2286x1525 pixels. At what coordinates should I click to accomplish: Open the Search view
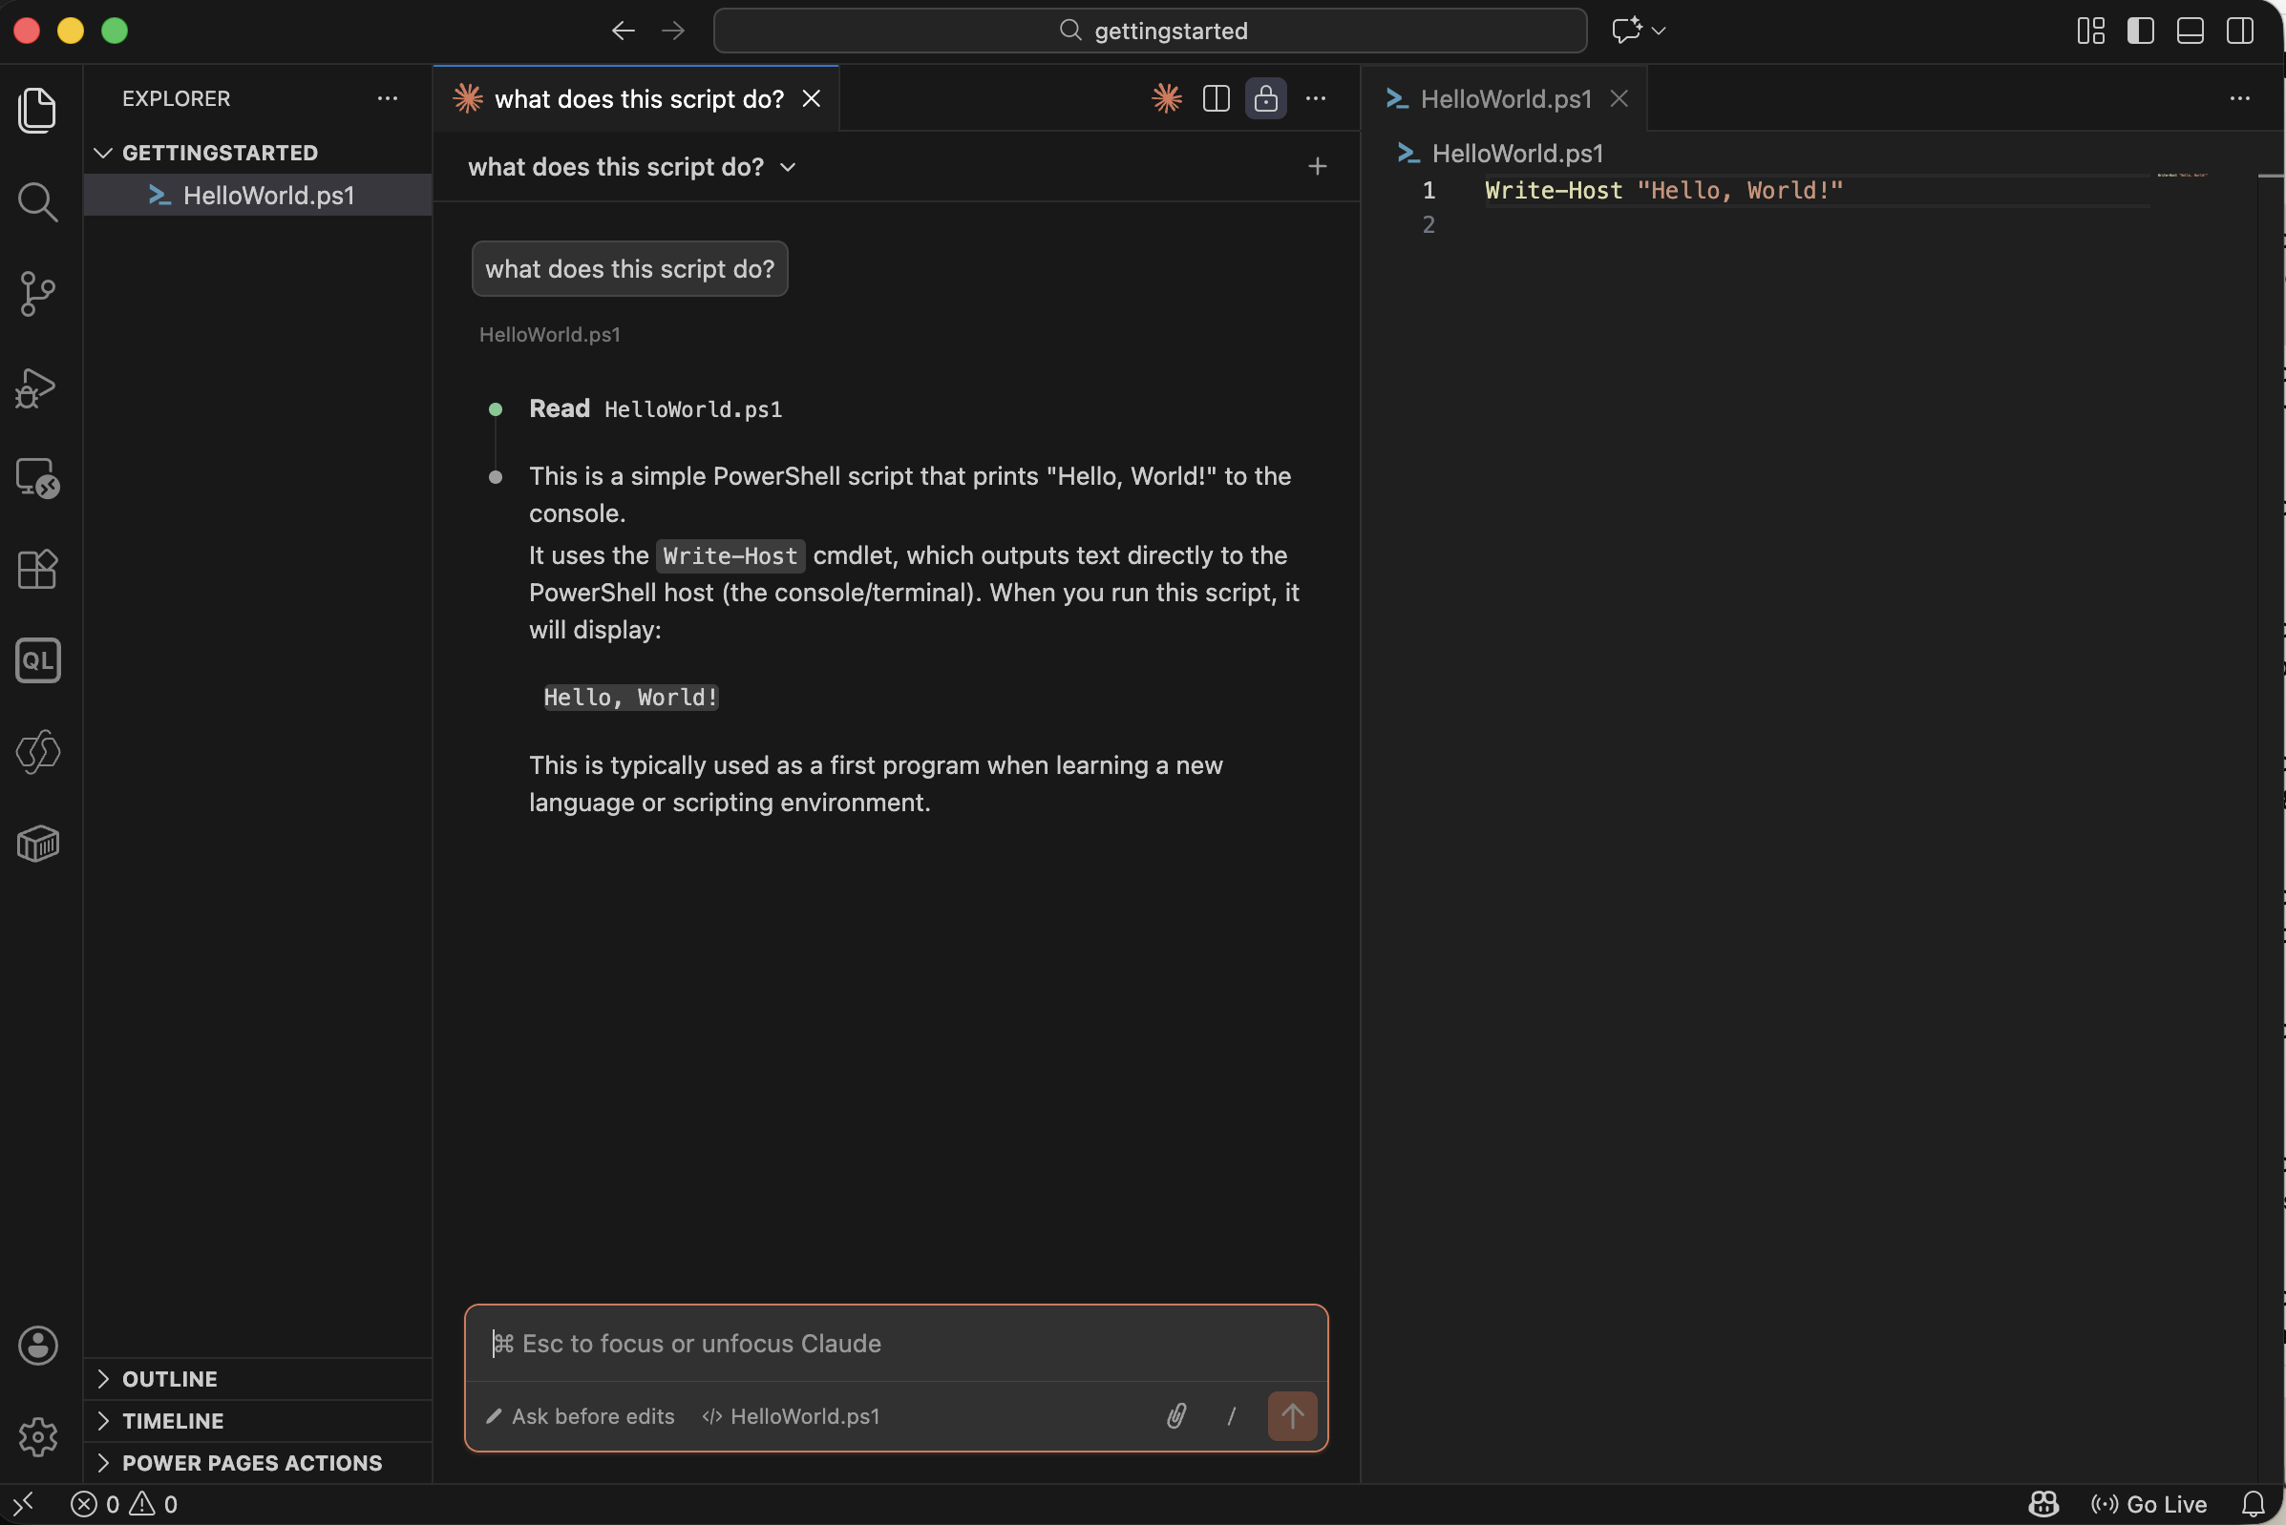[38, 201]
